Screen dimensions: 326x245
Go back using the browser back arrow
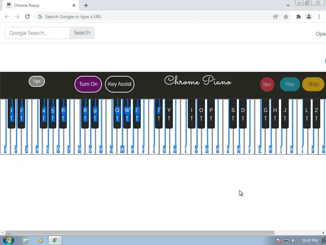[7, 17]
